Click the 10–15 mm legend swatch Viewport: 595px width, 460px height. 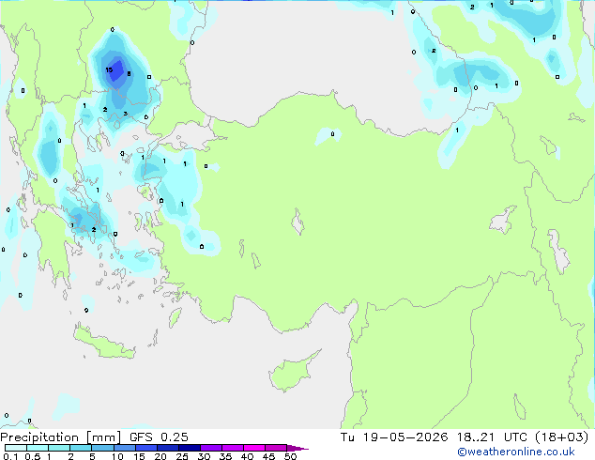(124, 448)
